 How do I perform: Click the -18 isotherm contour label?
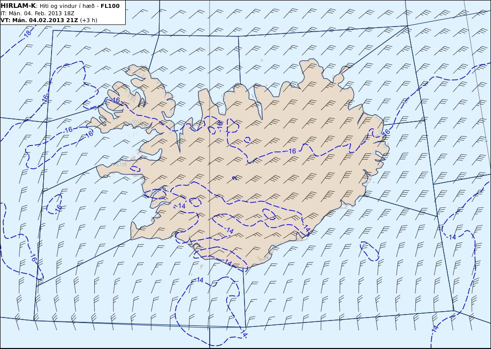(28, 34)
